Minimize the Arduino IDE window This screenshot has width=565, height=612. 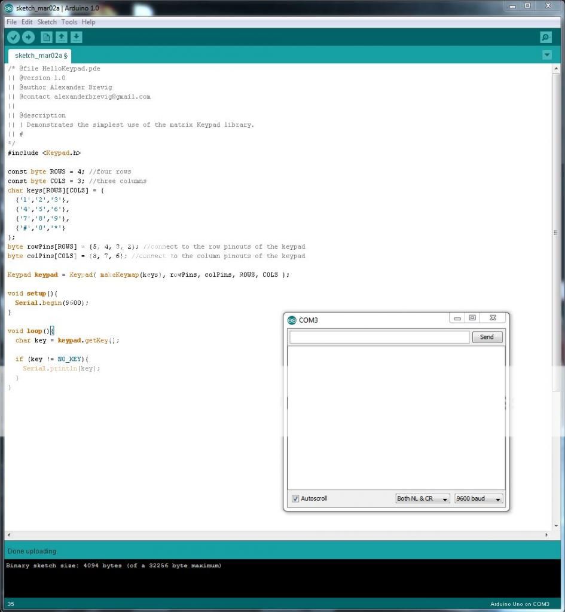[x=512, y=6]
